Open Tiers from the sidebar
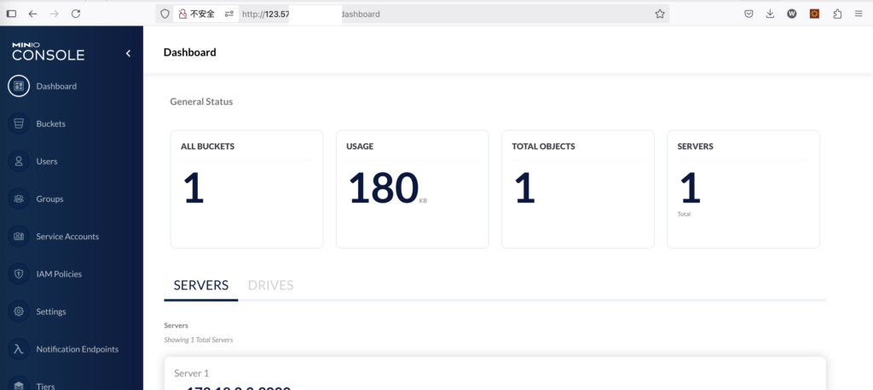This screenshot has height=390, width=873. [46, 386]
